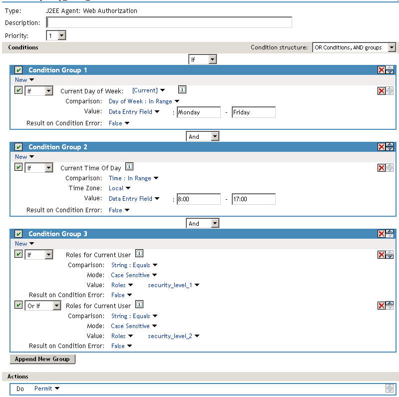
Task: Open Roles value type menu for security_level_2
Action: pos(122,336)
